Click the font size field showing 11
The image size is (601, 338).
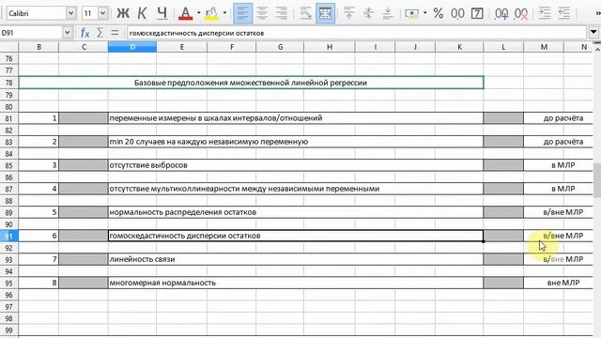(90, 13)
